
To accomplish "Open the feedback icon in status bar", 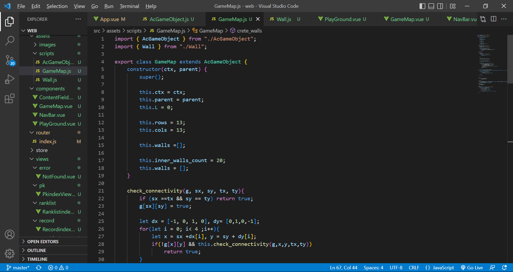I will [x=492, y=268].
